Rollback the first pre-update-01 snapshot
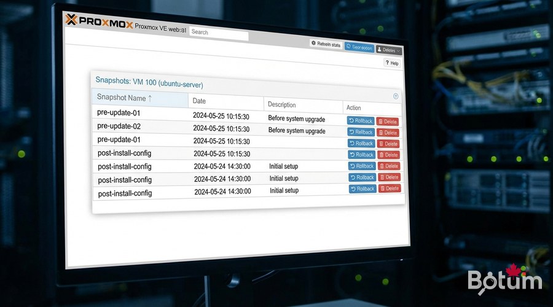Image resolution: width=553 pixels, height=307 pixels. [x=361, y=120]
